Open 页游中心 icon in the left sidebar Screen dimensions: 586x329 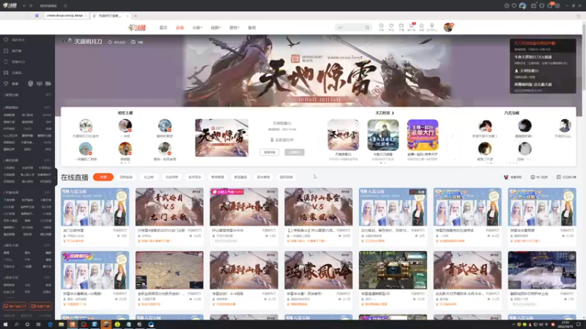point(6,61)
